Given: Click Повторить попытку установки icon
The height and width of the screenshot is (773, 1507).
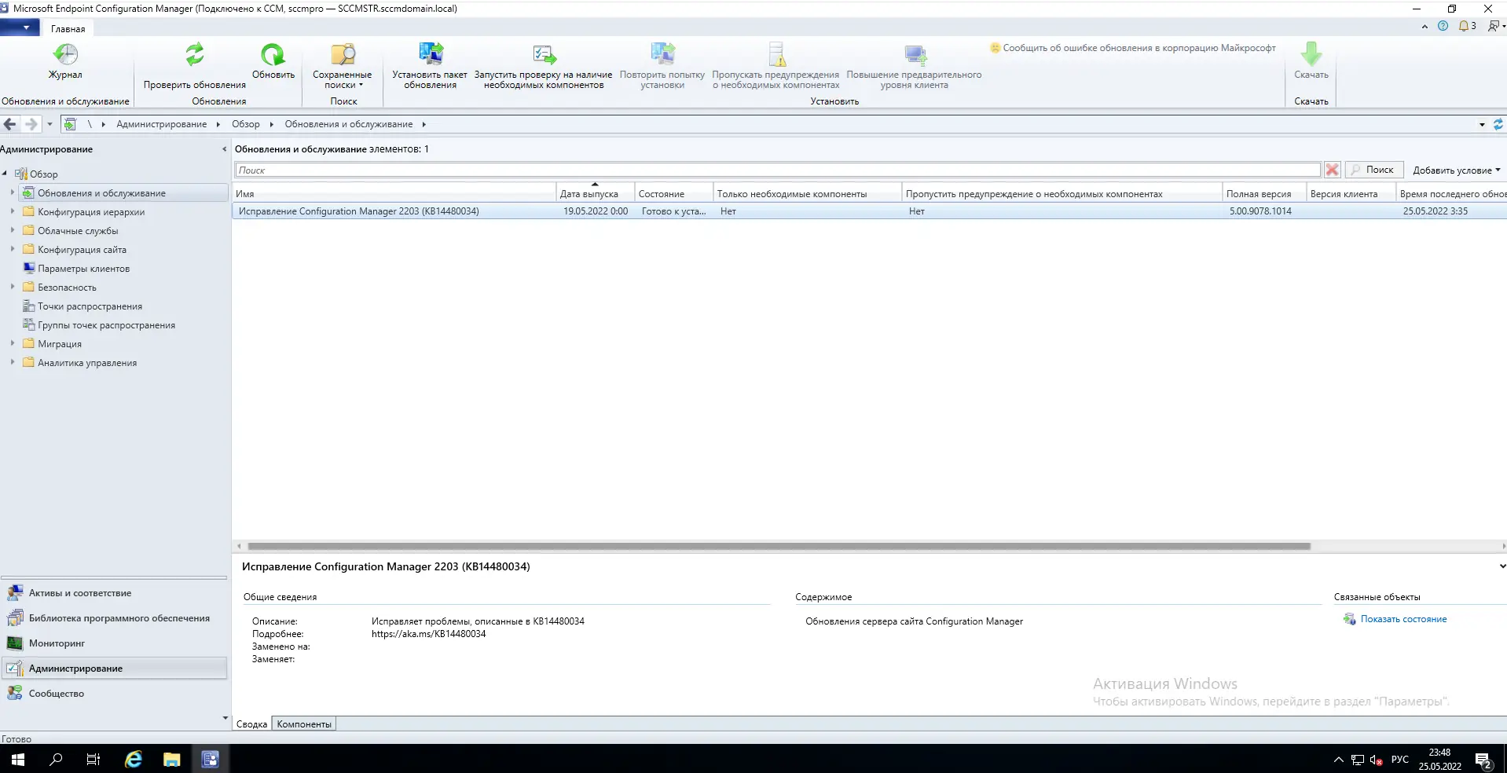Looking at the screenshot, I should [662, 66].
